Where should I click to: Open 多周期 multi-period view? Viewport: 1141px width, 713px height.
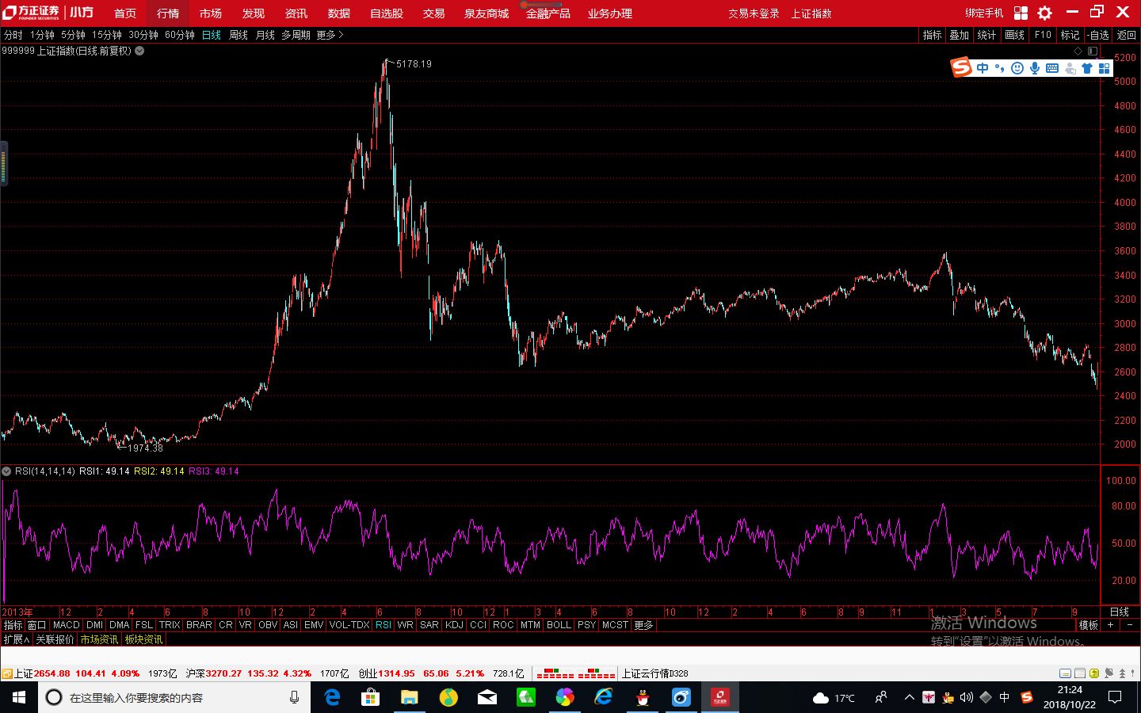point(296,35)
